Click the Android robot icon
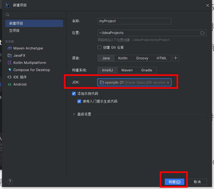The height and width of the screenshot is (189, 214). click(10, 84)
